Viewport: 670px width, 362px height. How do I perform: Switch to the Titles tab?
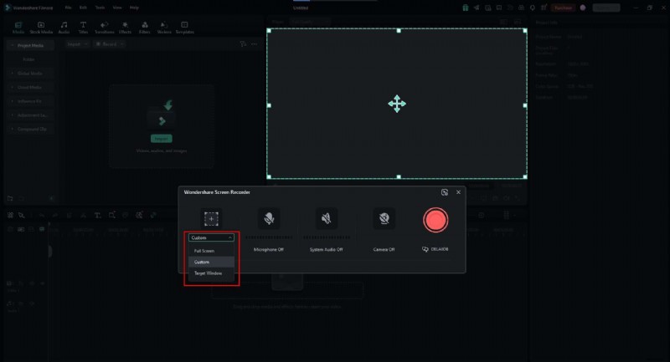pyautogui.click(x=83, y=28)
